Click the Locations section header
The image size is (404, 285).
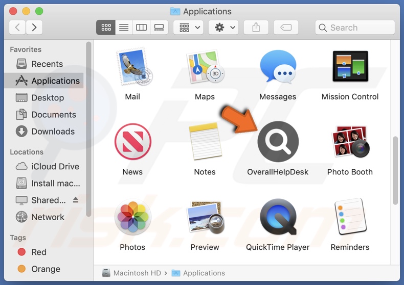pos(27,152)
